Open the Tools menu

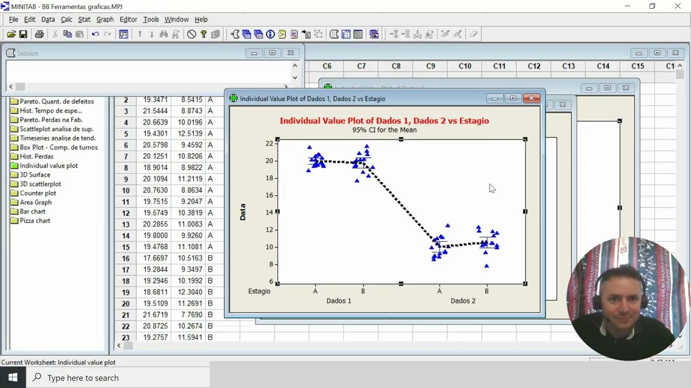(151, 19)
